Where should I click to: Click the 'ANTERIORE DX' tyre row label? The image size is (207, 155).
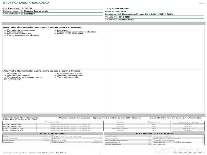(x=12, y=124)
